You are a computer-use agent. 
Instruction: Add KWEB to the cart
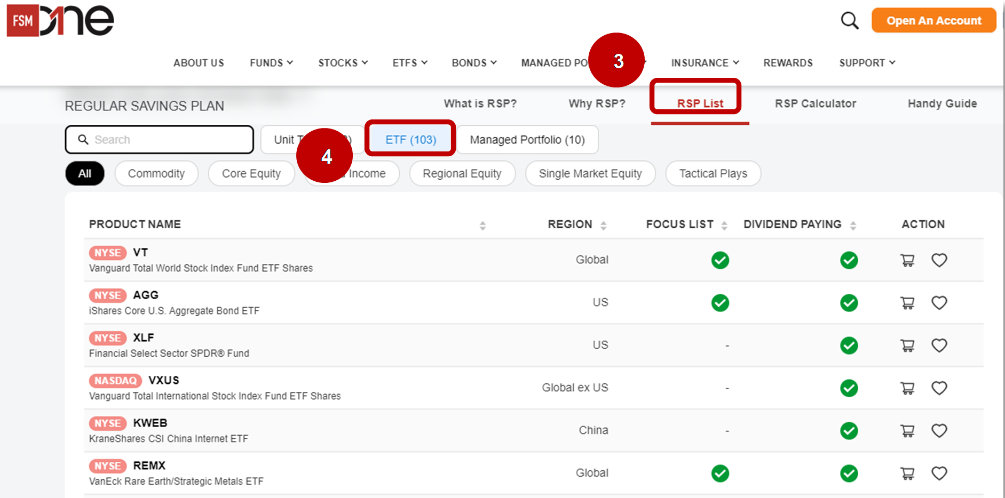point(907,430)
